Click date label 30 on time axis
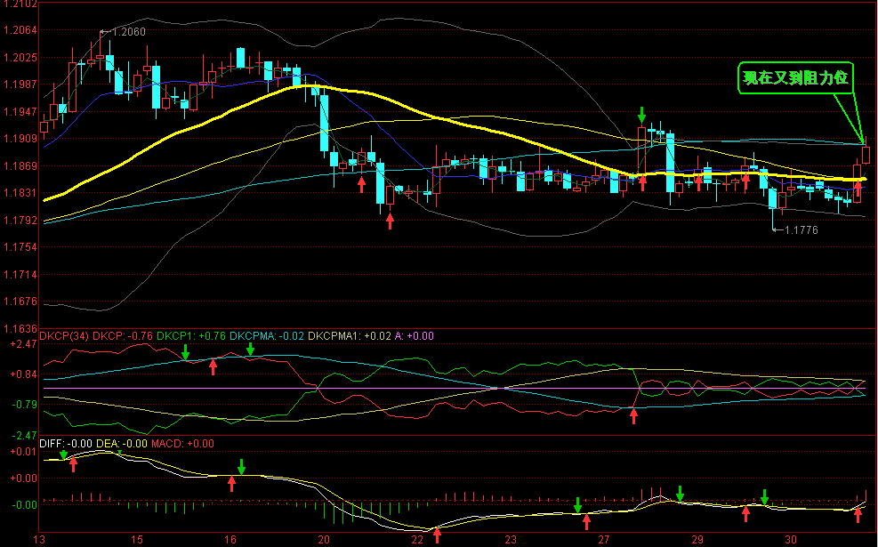 click(x=790, y=540)
